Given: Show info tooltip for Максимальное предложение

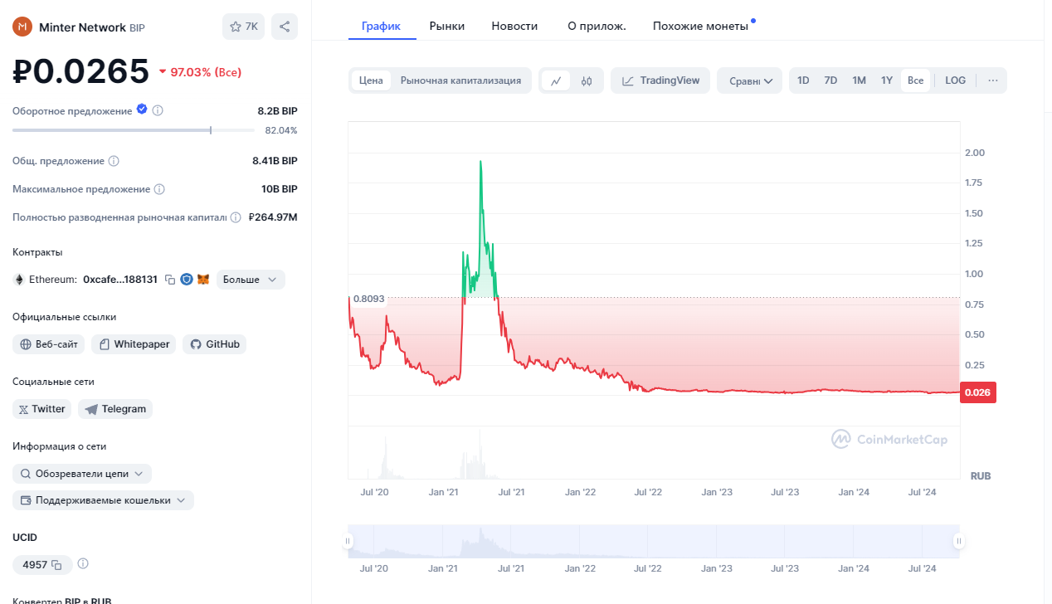Looking at the screenshot, I should coord(159,189).
